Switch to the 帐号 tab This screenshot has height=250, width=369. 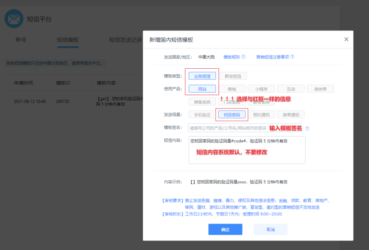tap(21, 40)
